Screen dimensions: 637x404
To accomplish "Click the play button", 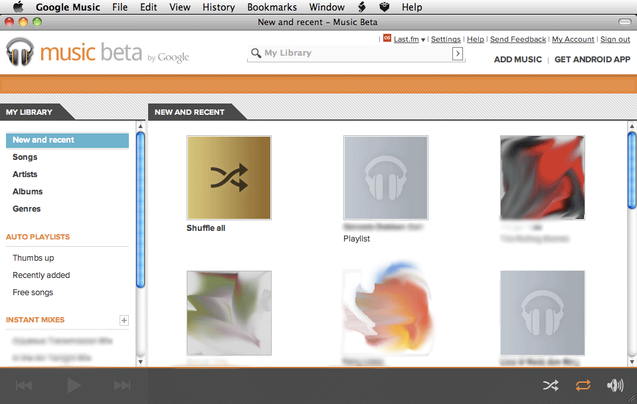I will tap(74, 385).
